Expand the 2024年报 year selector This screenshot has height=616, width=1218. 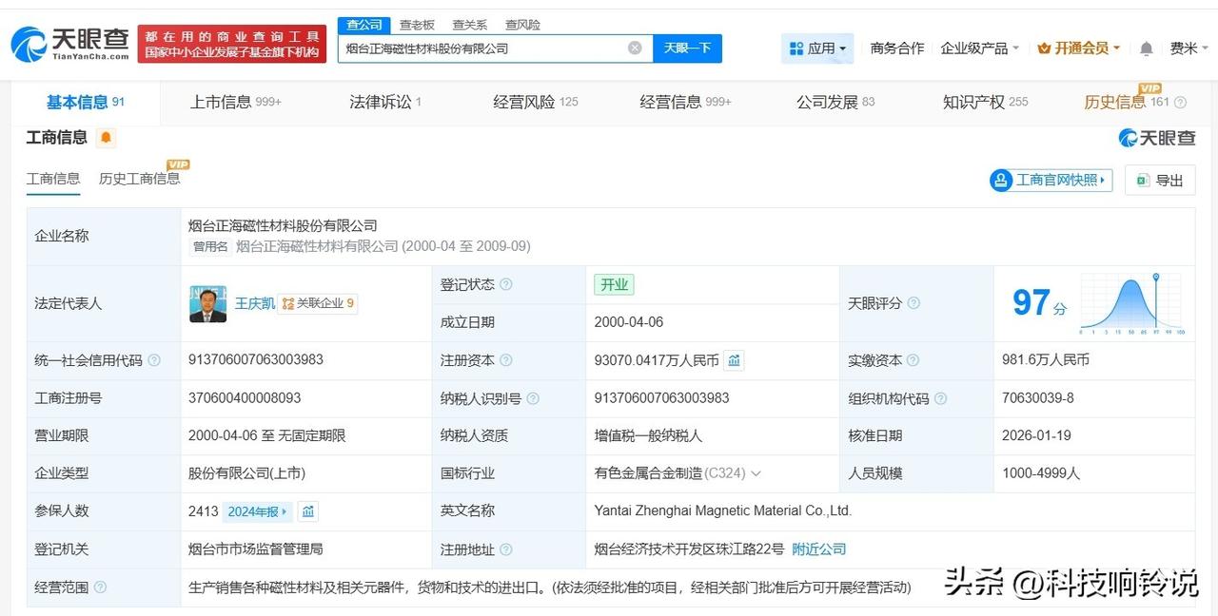tap(257, 511)
